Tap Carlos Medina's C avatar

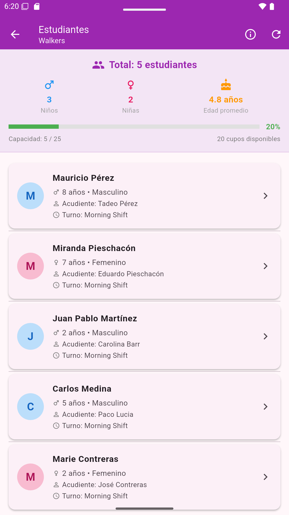(x=31, y=407)
